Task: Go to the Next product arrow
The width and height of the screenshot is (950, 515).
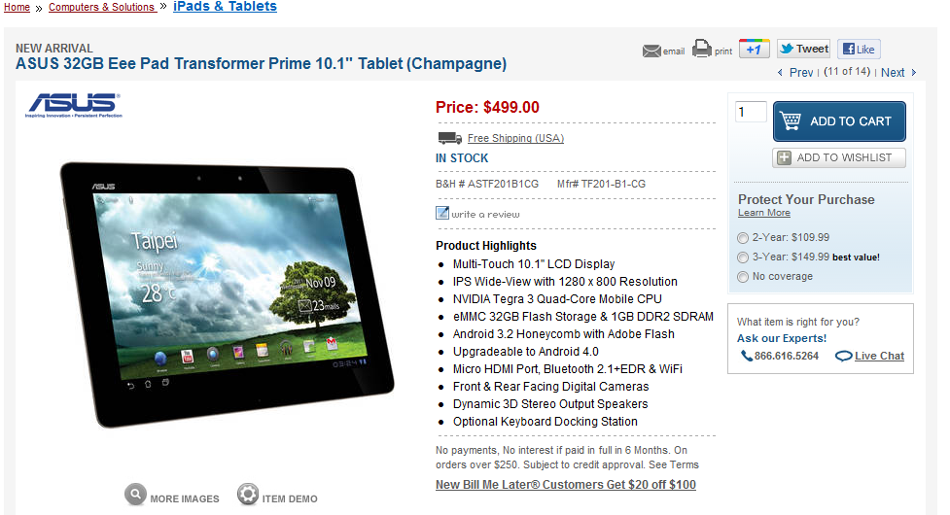Action: 914,73
